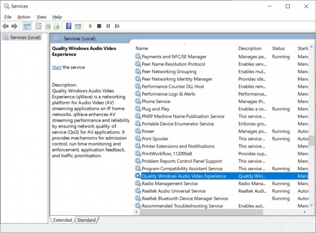Open the Properties toolbar icon

(x=39, y=26)
